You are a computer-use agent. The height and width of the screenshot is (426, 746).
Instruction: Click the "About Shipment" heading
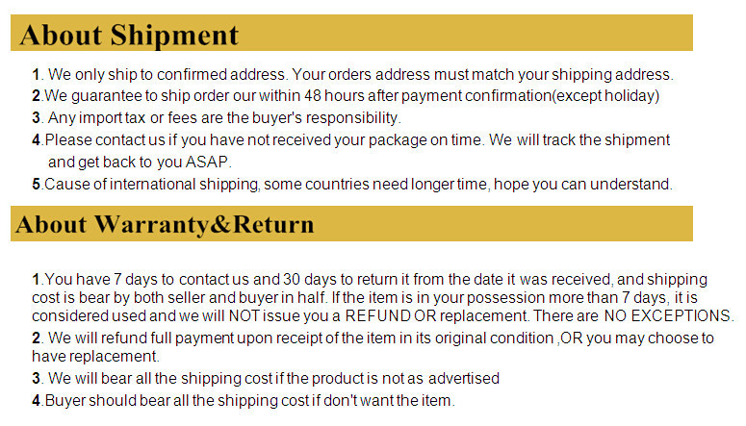(128, 36)
